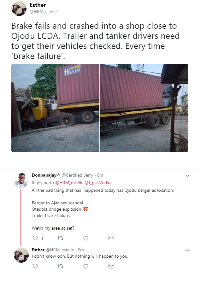Open Esther's main profile avatar
The width and height of the screenshot is (201, 299).
[19, 9]
